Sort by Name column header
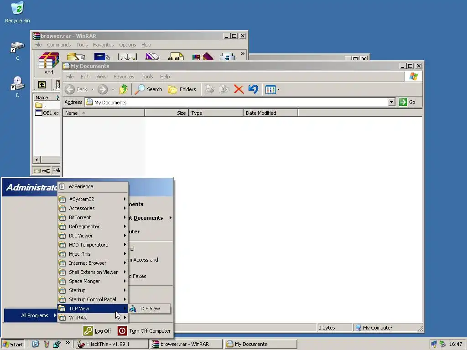The width and height of the screenshot is (467, 350). (x=104, y=113)
